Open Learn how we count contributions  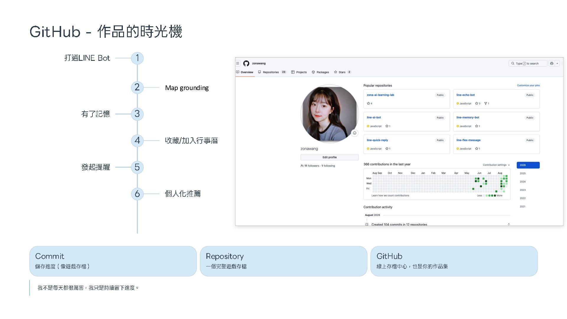(x=390, y=196)
